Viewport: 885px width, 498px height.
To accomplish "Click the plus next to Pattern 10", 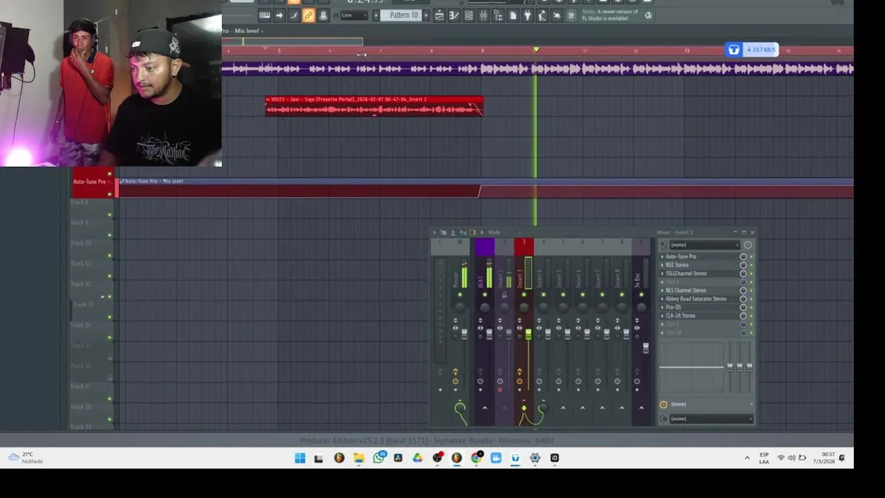I will [x=426, y=15].
